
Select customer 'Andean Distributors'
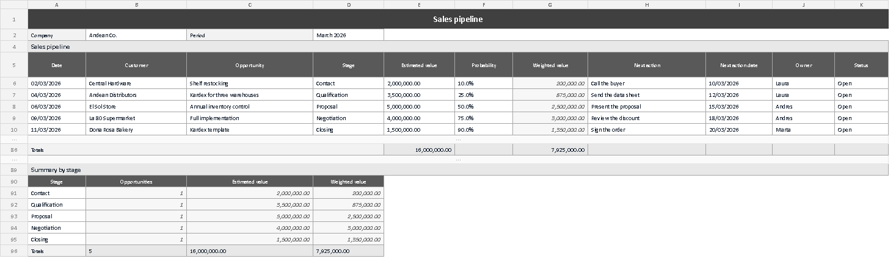tap(136, 95)
